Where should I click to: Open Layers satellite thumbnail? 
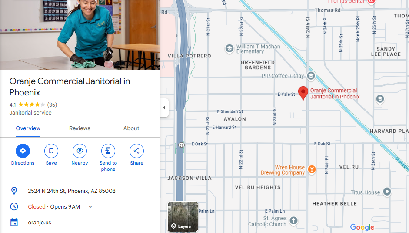click(x=183, y=216)
